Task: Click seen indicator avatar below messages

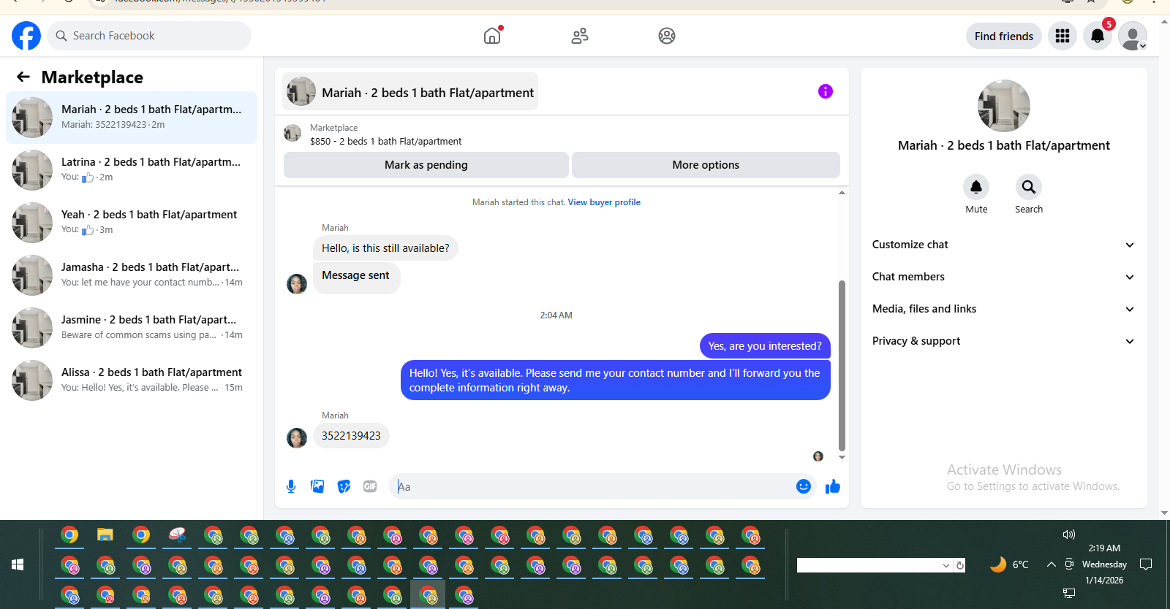Action: pos(818,456)
